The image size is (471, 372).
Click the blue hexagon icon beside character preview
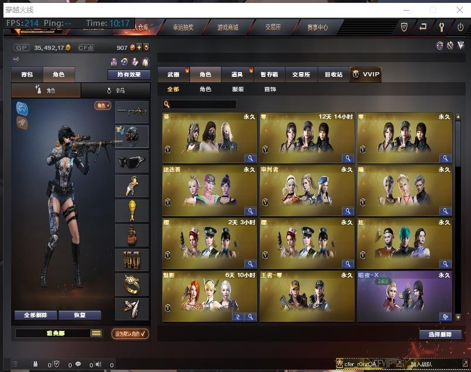(x=22, y=109)
